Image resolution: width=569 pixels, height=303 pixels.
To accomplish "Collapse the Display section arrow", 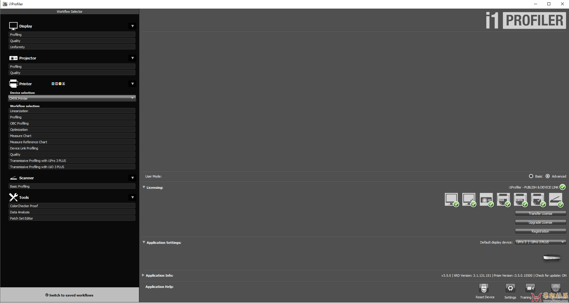I will pos(132,26).
